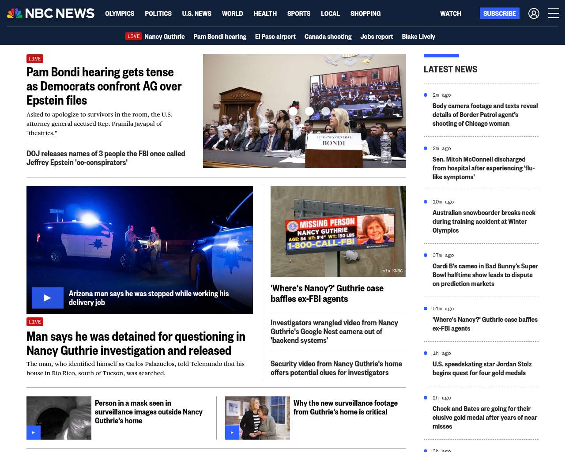Play the masked person surveillance video
The image size is (565, 452).
tap(34, 433)
